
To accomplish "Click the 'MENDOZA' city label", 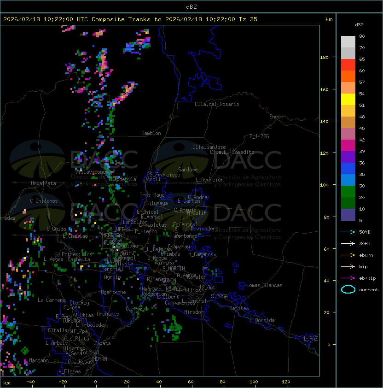I will point(112,235).
